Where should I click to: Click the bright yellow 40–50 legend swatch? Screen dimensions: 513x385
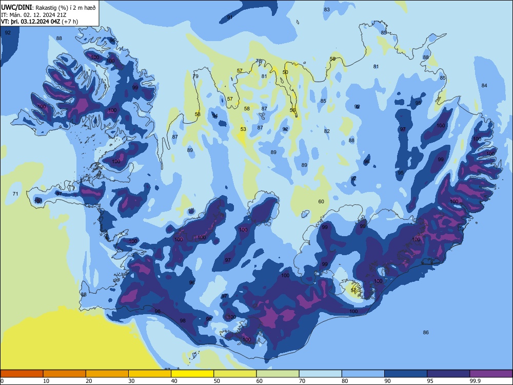[x=192, y=374]
